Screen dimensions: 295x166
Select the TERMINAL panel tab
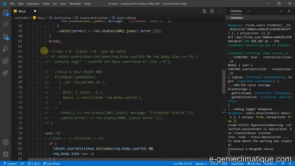(x=236, y=11)
